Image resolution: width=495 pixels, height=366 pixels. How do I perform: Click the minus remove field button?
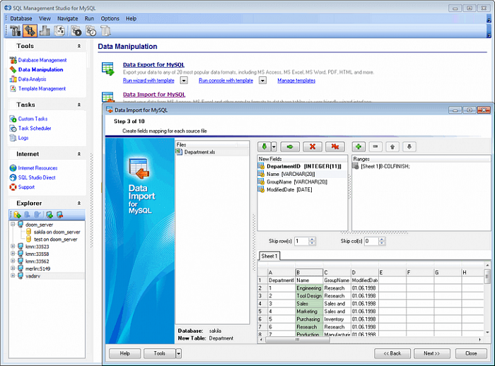pos(375,147)
